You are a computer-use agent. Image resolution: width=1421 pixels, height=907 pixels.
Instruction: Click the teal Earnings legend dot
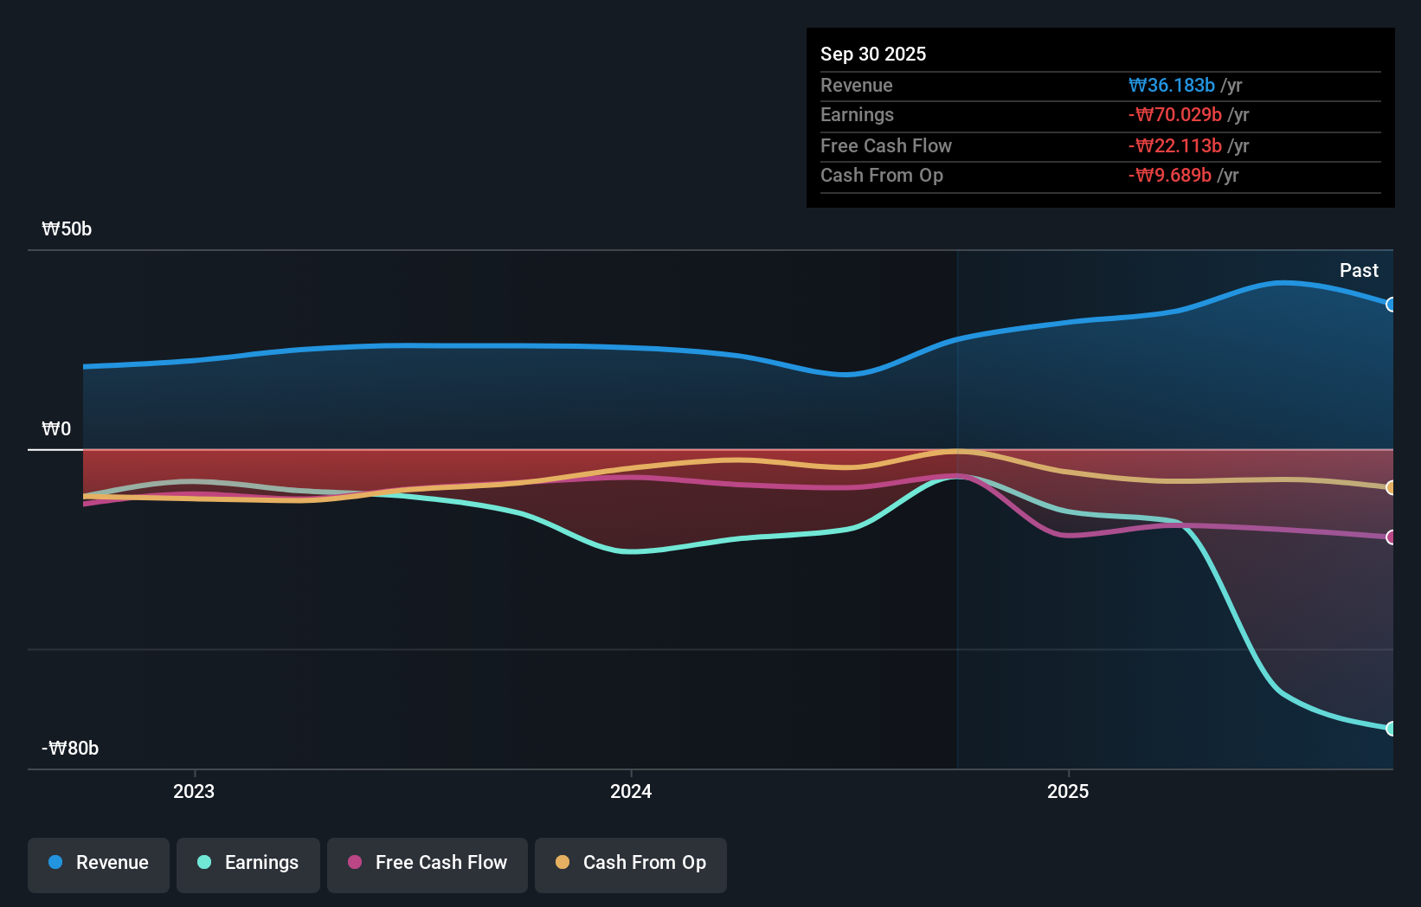204,862
